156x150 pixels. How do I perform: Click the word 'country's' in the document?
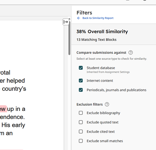(14, 89)
